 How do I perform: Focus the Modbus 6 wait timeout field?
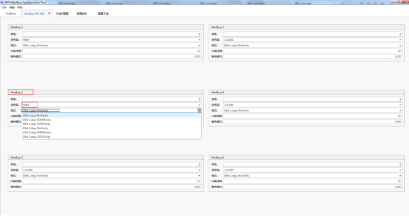(x=312, y=187)
